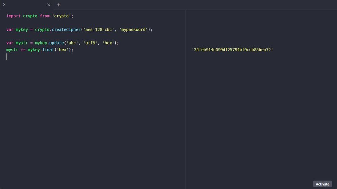Click the 'aes-128-cbc' string literal
The height and width of the screenshot is (189, 337).
coord(99,29)
